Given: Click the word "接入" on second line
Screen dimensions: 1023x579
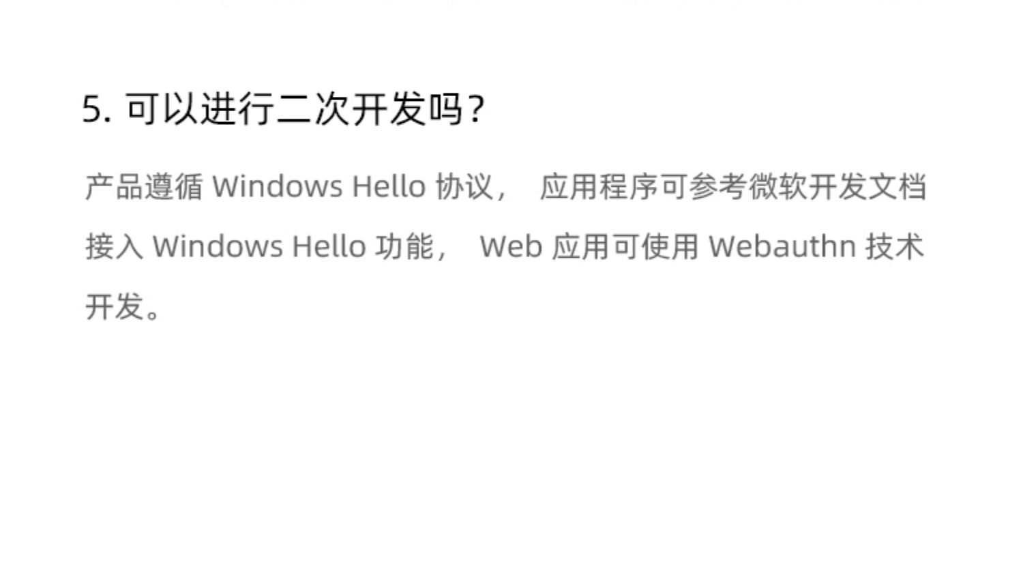Looking at the screenshot, I should 114,246.
